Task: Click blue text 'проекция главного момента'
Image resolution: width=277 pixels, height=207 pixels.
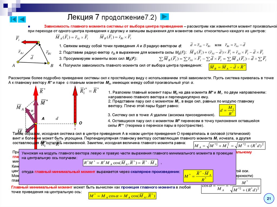Action: [x=148, y=187]
